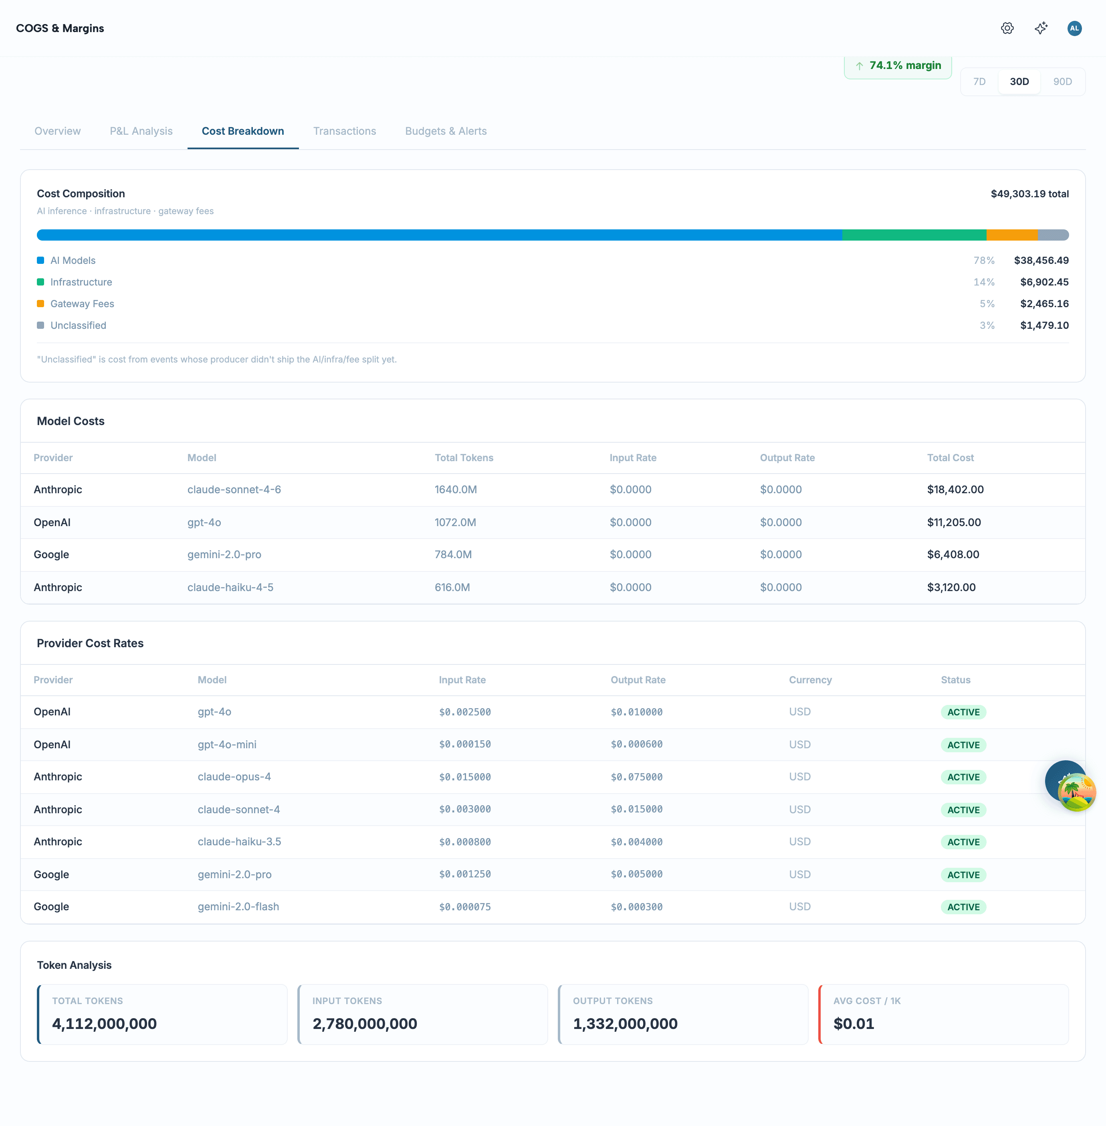This screenshot has width=1106, height=1126.
Task: Click the green Infrastructure bar segment
Action: (x=914, y=235)
